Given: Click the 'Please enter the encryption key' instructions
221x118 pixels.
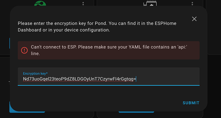Looking at the screenshot, I should (x=97, y=26).
